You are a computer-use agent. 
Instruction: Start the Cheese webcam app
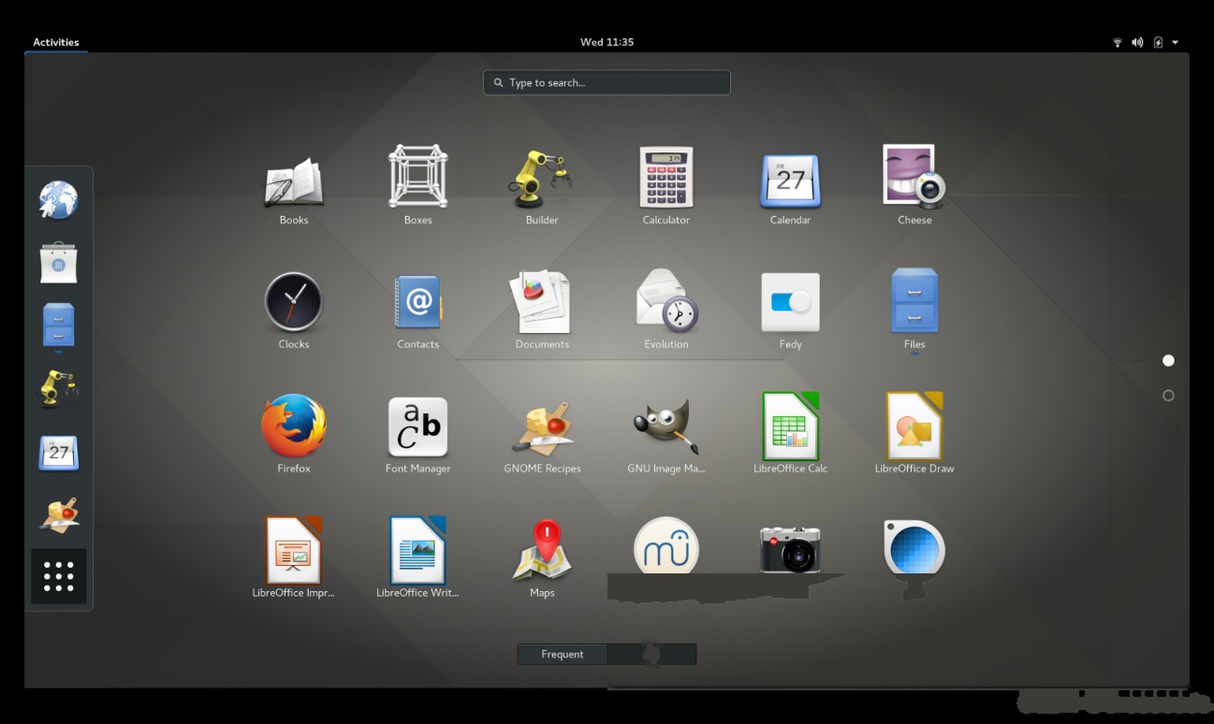coord(914,176)
